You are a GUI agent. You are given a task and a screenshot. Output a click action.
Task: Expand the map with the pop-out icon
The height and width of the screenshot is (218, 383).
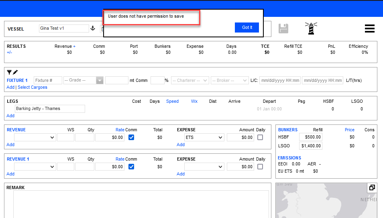(372, 187)
